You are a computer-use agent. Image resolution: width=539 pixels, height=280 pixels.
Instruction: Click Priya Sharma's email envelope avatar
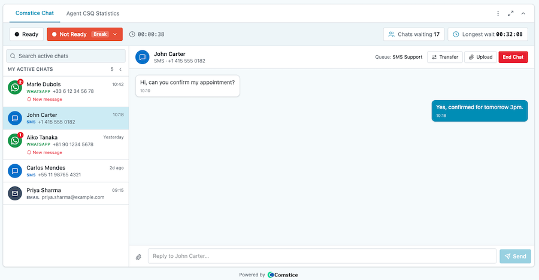click(15, 193)
